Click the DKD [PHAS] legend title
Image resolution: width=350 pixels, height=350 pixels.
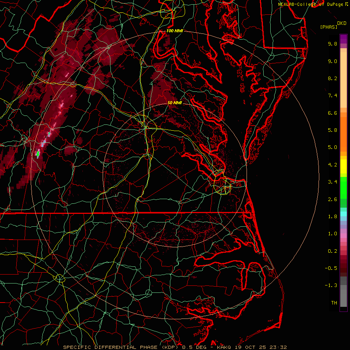click(333, 25)
